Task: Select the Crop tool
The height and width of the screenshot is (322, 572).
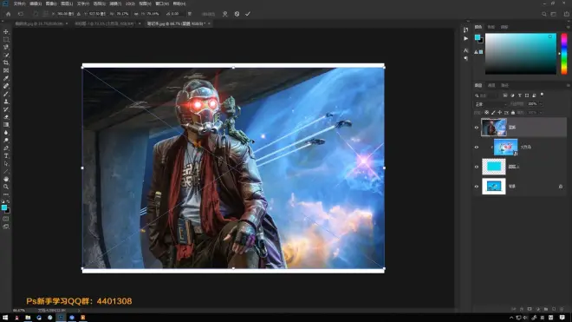Action: (x=6, y=62)
